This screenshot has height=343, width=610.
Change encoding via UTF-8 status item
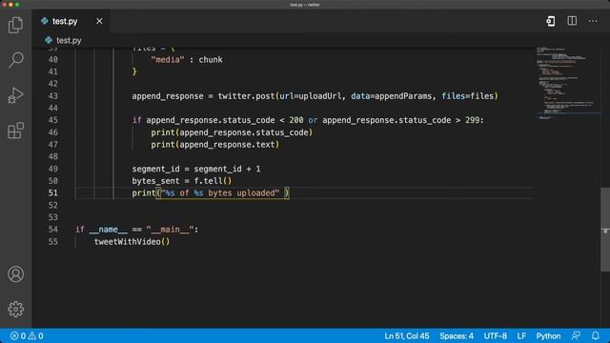496,336
